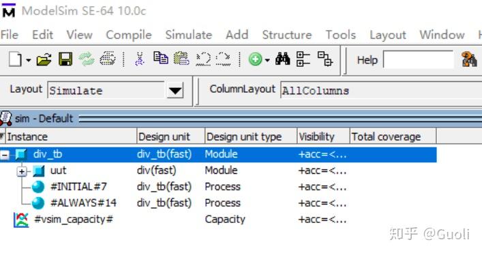Click the div_tb module cube icon
Image resolution: width=482 pixels, height=253 pixels.
point(21,154)
